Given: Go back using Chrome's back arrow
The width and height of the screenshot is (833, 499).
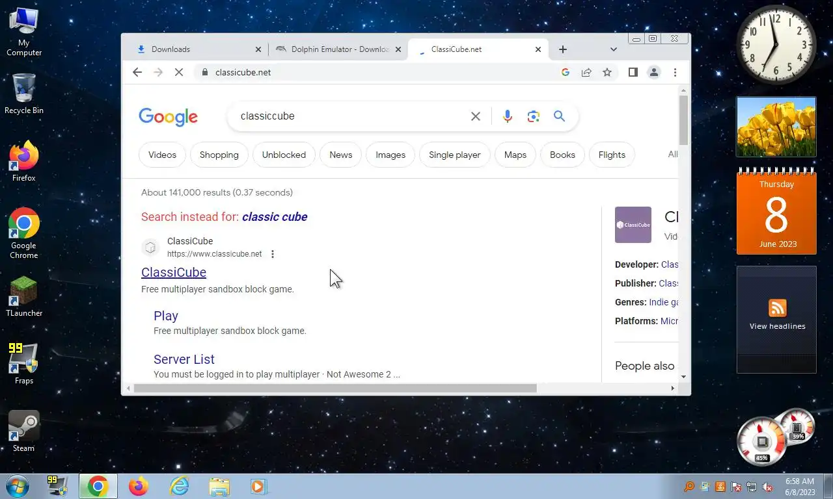Looking at the screenshot, I should point(137,72).
